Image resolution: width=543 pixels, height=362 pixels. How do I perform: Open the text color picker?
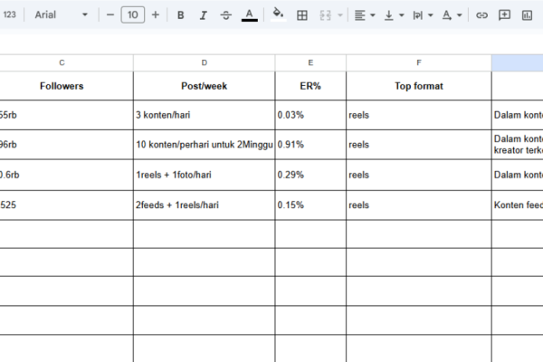point(250,15)
